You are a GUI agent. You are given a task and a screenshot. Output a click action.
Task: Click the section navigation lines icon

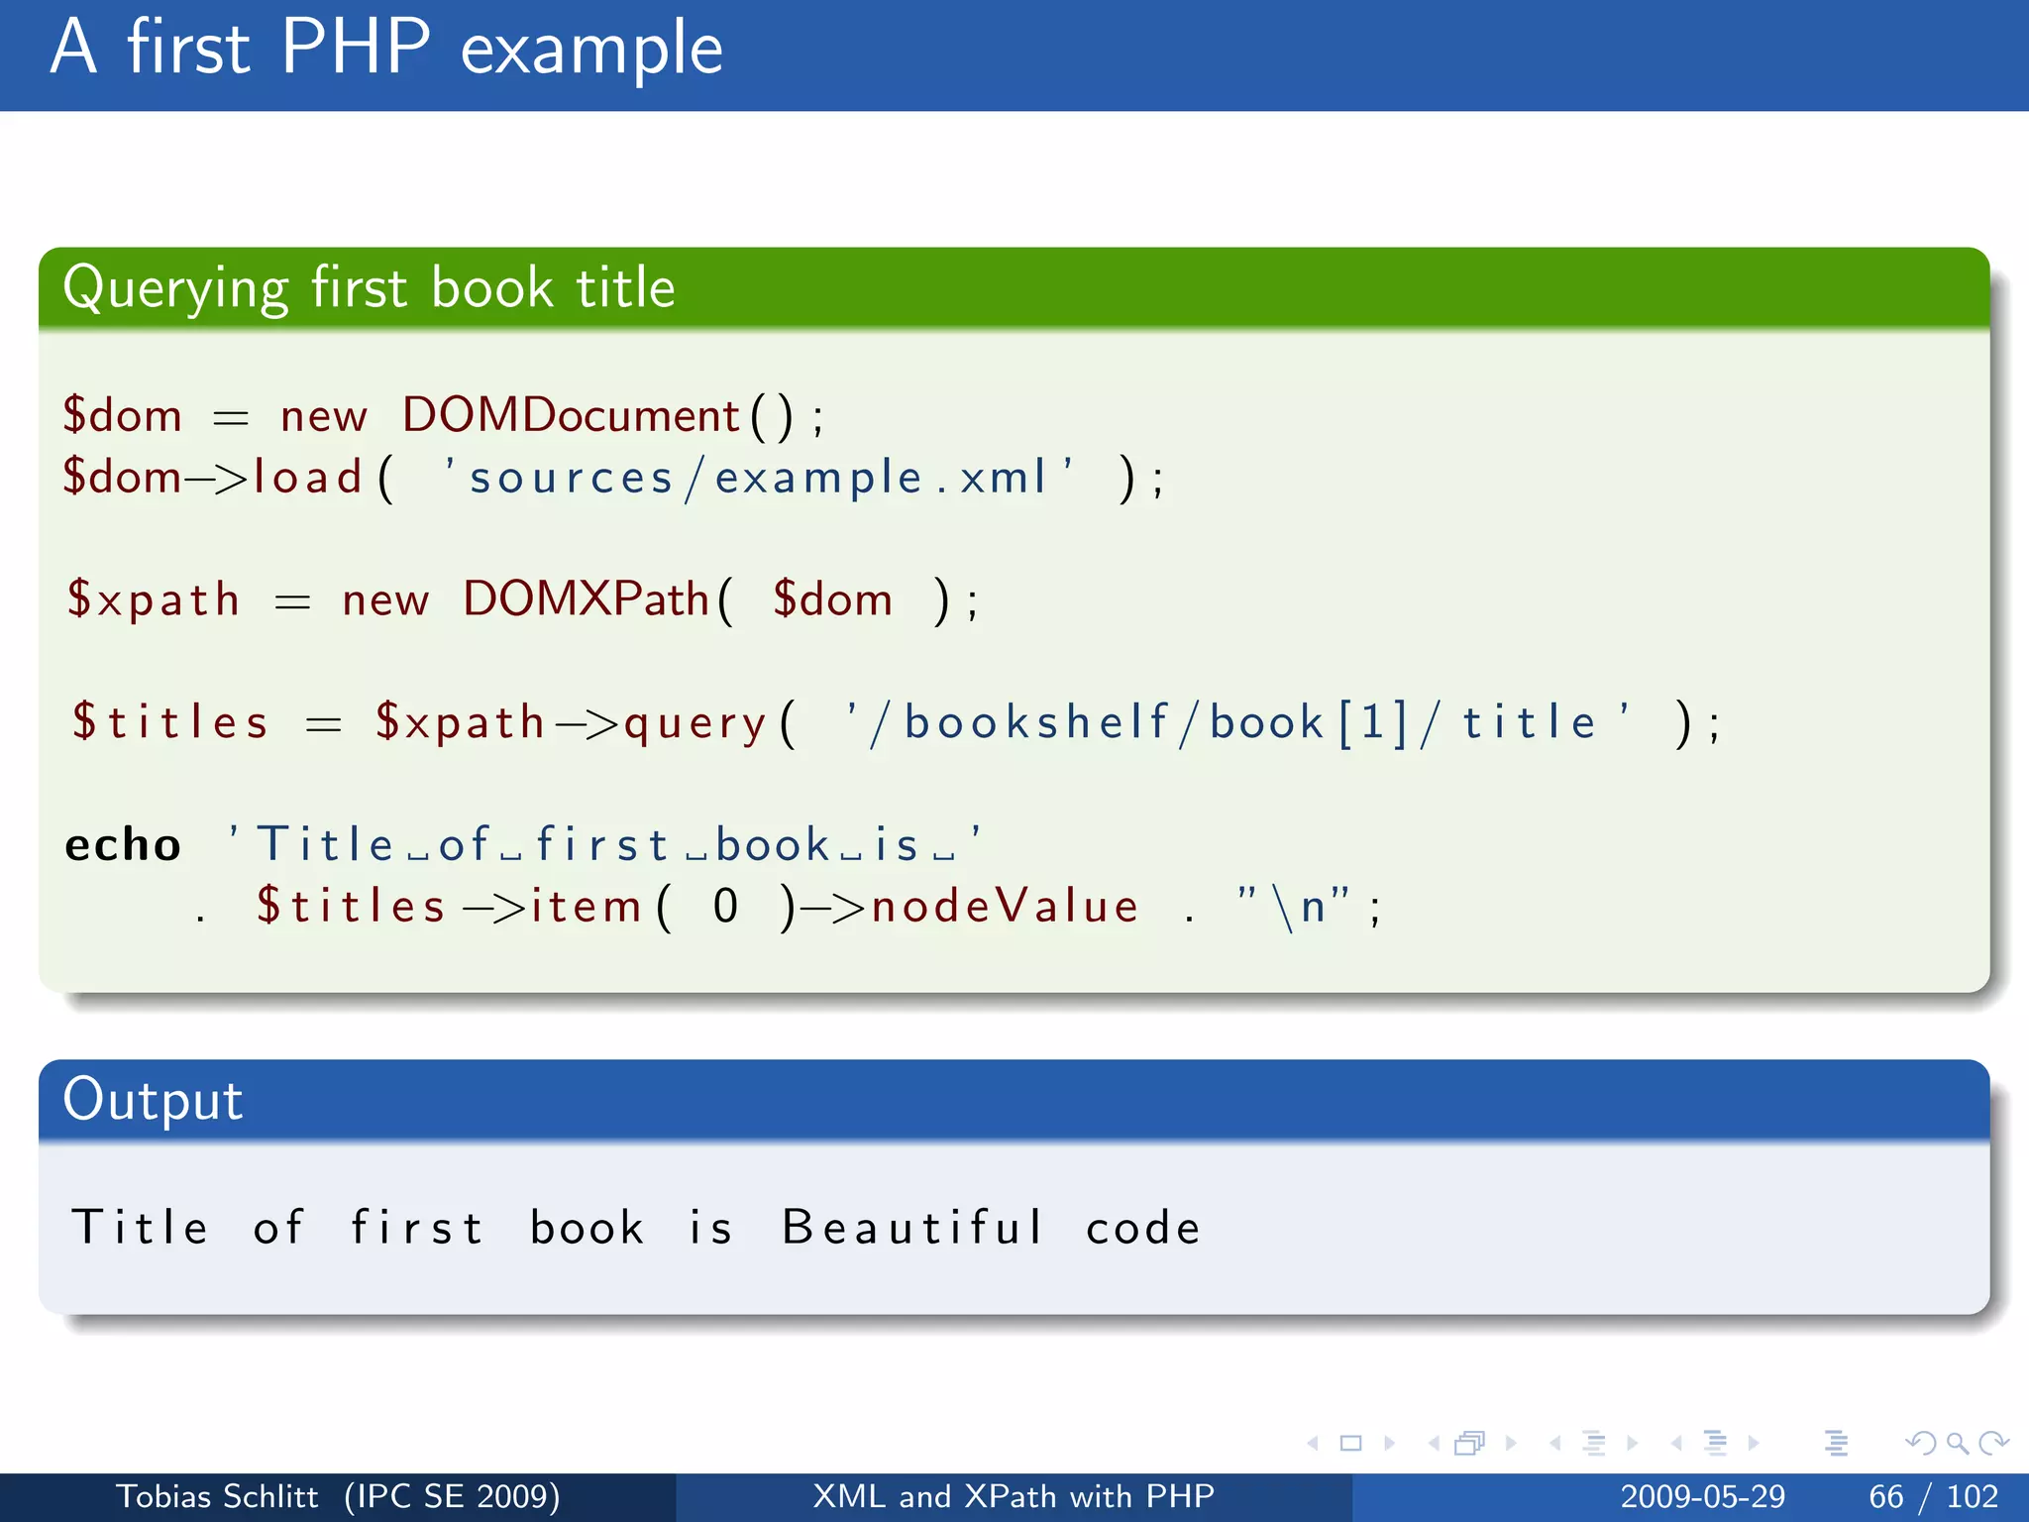1715,1444
